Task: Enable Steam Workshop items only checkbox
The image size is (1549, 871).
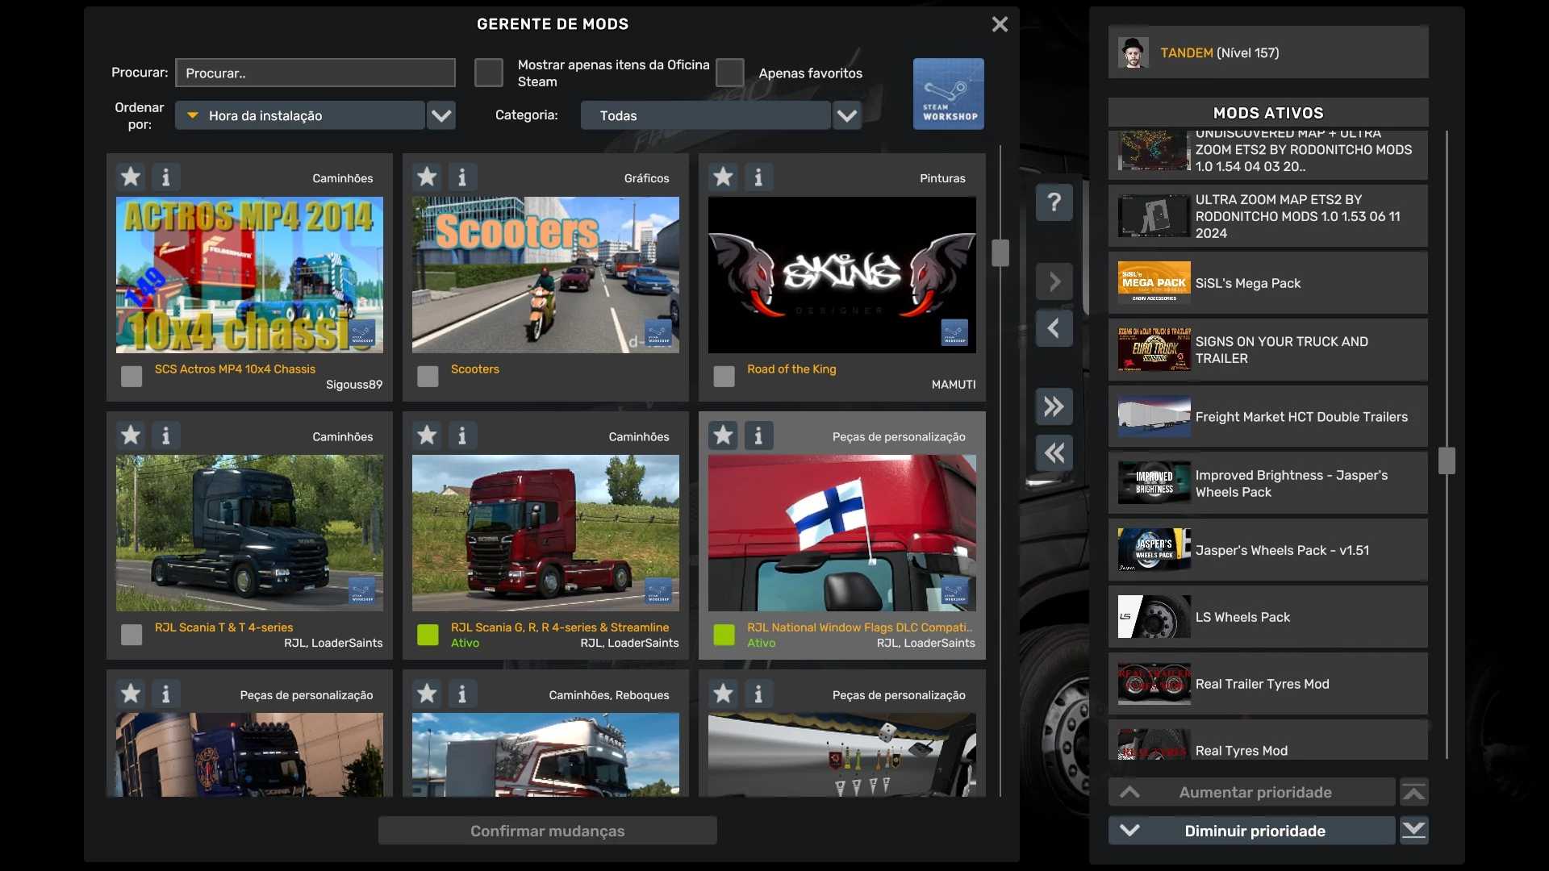Action: pyautogui.click(x=488, y=73)
